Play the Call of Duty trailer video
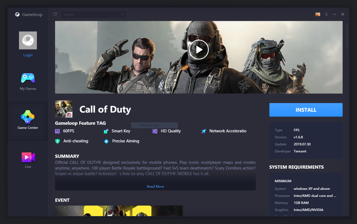Image resolution: width=357 pixels, height=224 pixels. [x=199, y=50]
